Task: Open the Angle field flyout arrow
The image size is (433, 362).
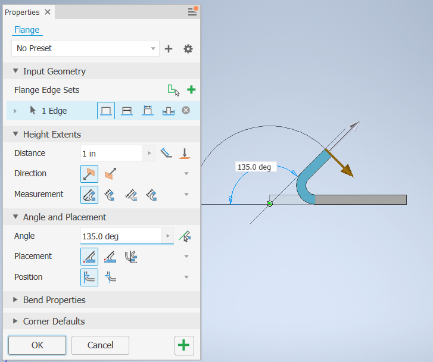Action: pos(167,236)
